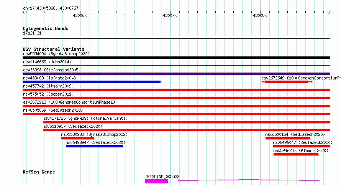Click the RefSeq Genes track title
The height and width of the screenshot is (185, 341).
coord(39,172)
